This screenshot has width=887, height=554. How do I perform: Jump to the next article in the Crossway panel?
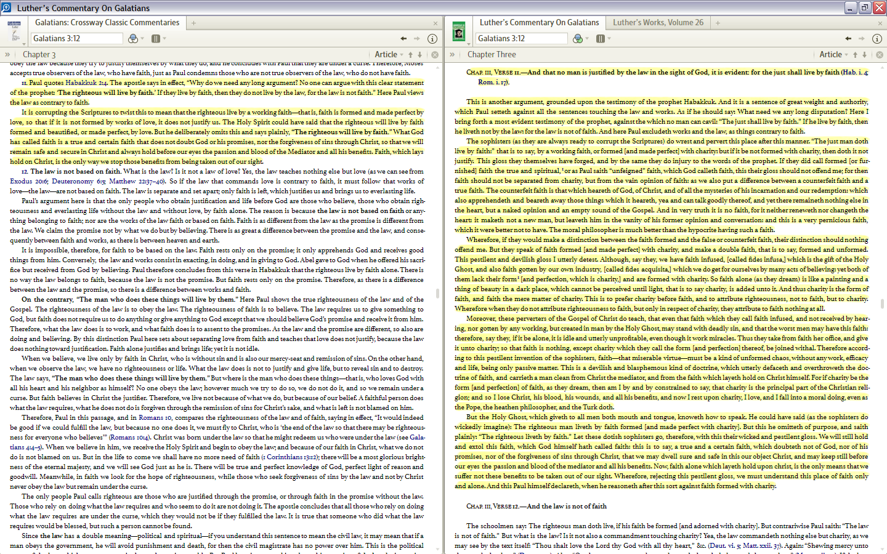[x=420, y=55]
